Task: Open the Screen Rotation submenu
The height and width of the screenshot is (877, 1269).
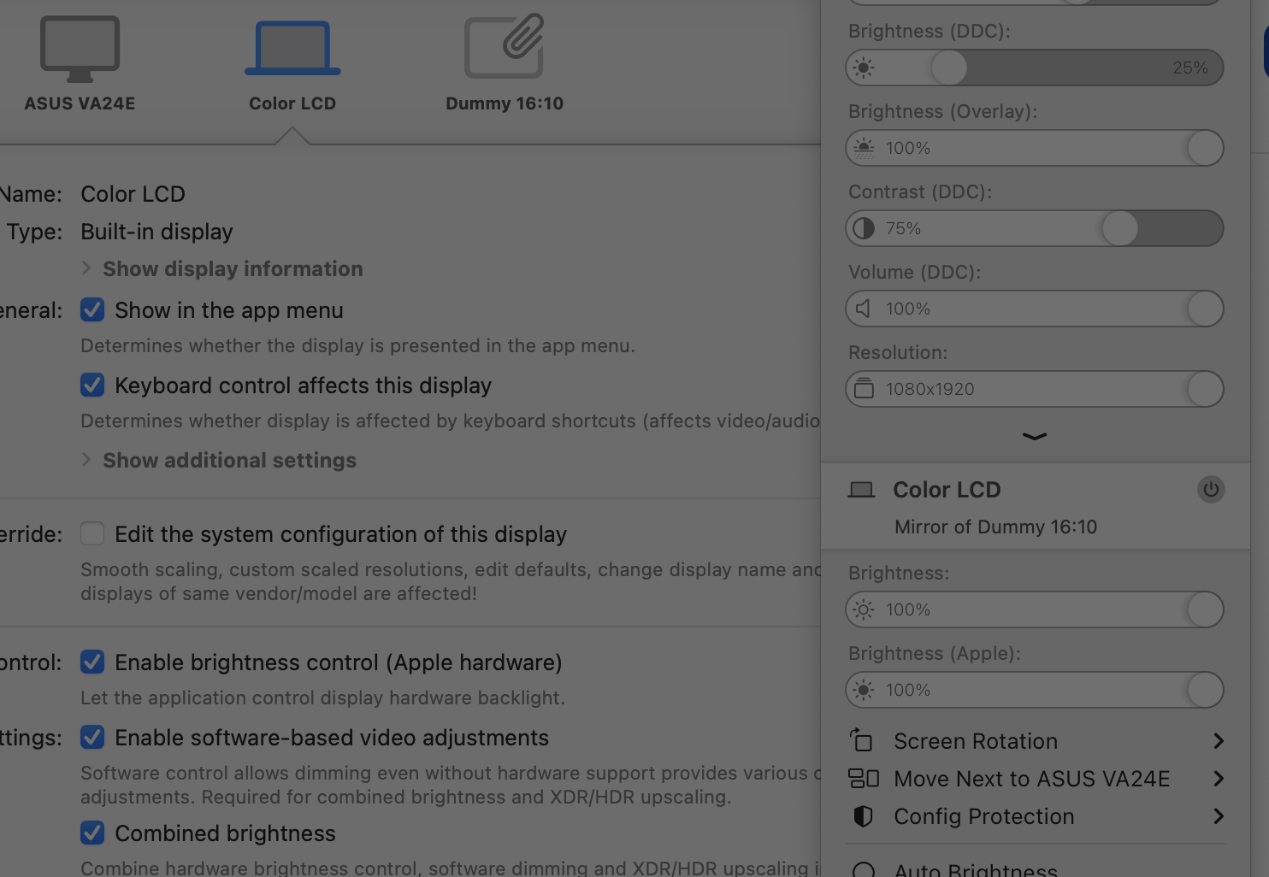Action: [975, 741]
